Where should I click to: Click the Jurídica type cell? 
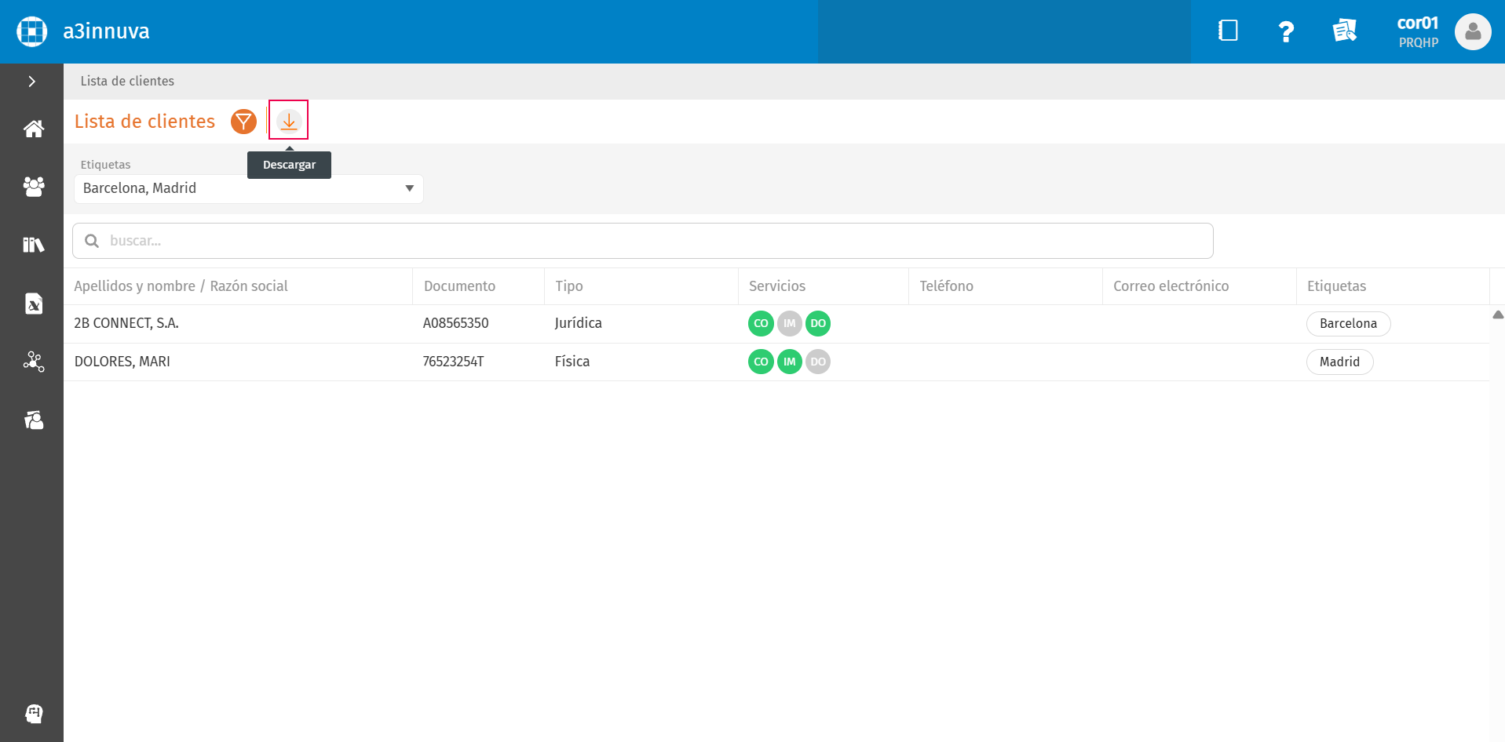pos(578,323)
